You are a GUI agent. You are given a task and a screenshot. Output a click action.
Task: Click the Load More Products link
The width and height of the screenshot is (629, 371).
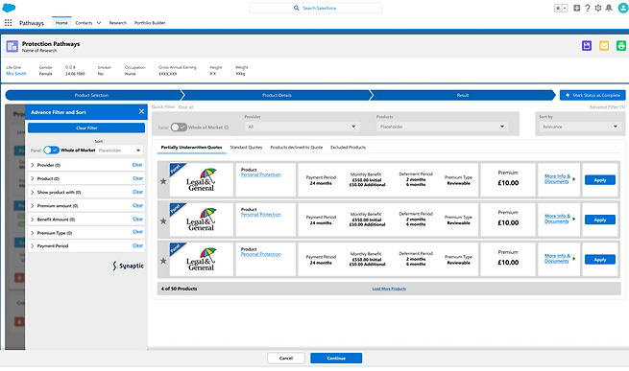click(389, 289)
